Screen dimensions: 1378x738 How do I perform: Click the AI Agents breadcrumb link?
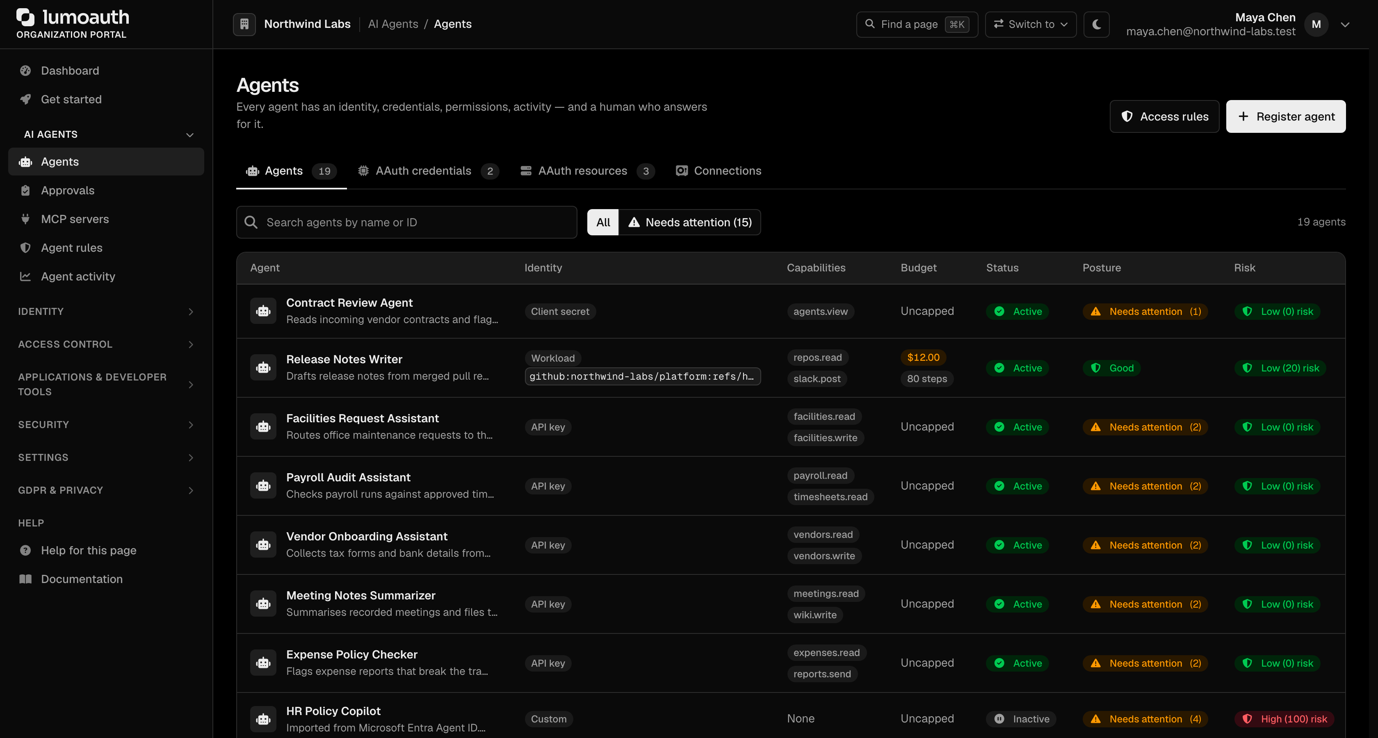393,24
